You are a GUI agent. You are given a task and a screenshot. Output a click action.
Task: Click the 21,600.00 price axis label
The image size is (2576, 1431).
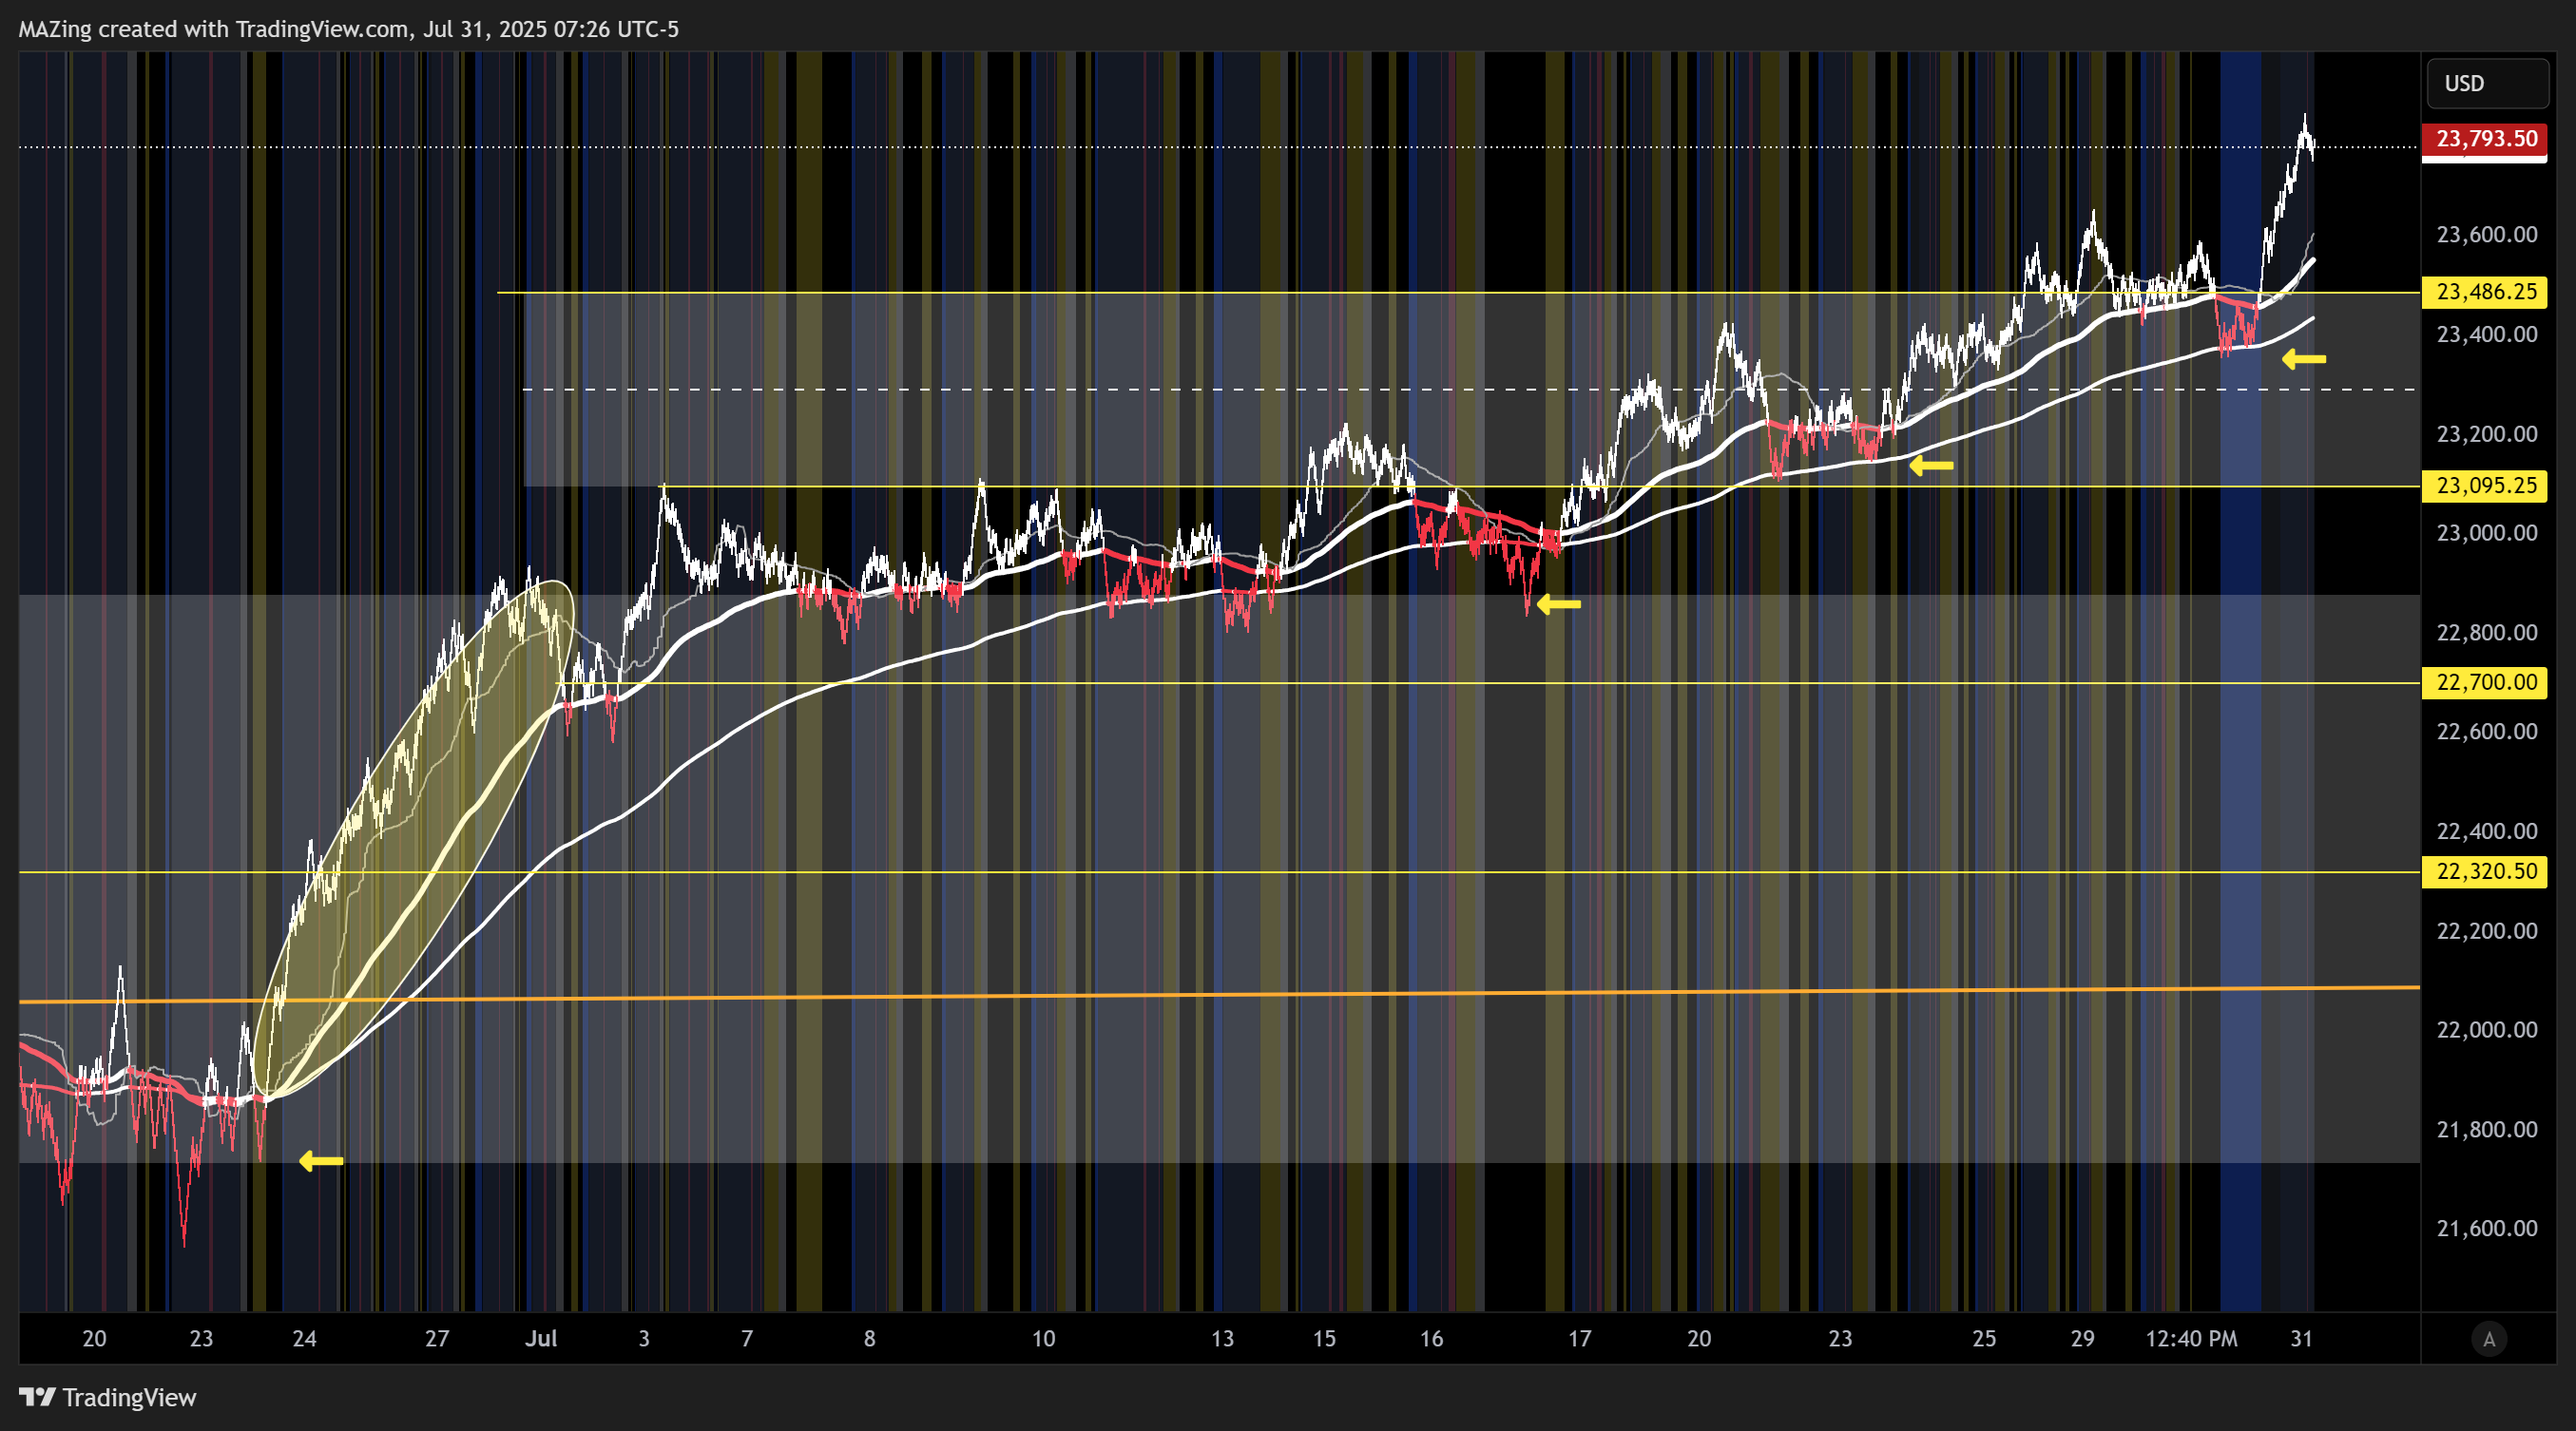pyautogui.click(x=2486, y=1230)
